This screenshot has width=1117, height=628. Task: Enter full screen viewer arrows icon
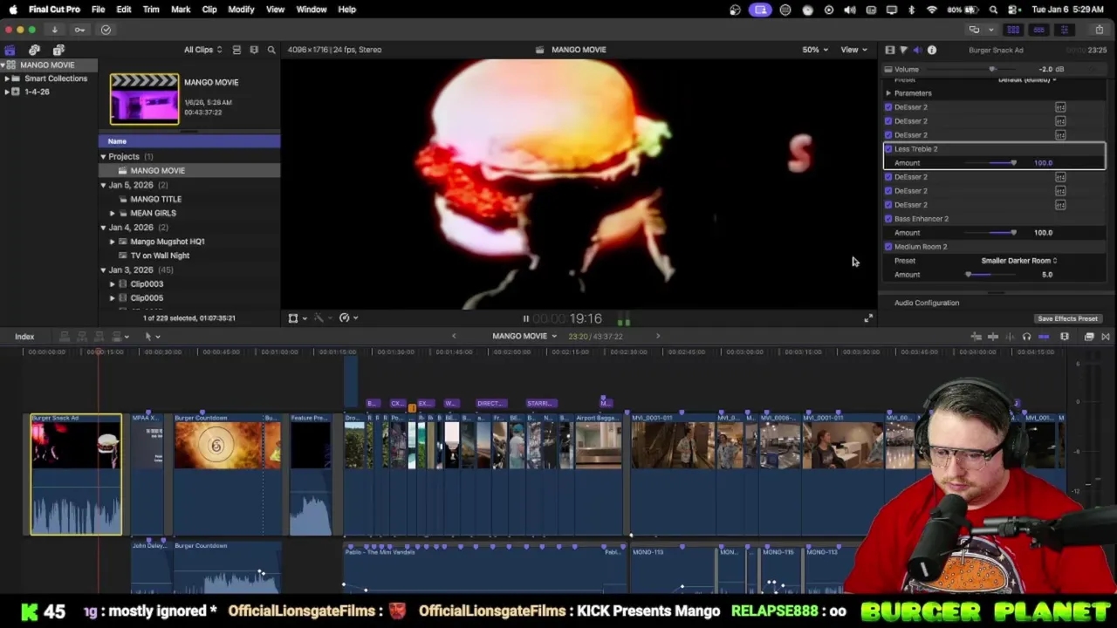pos(868,318)
